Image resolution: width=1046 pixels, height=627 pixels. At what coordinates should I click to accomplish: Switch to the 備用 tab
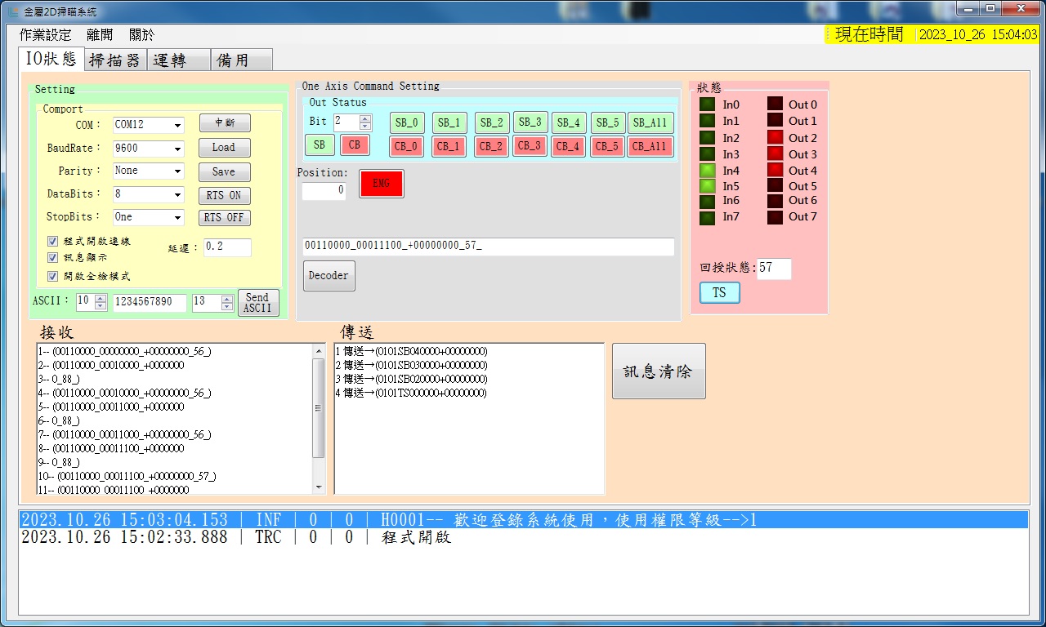242,60
